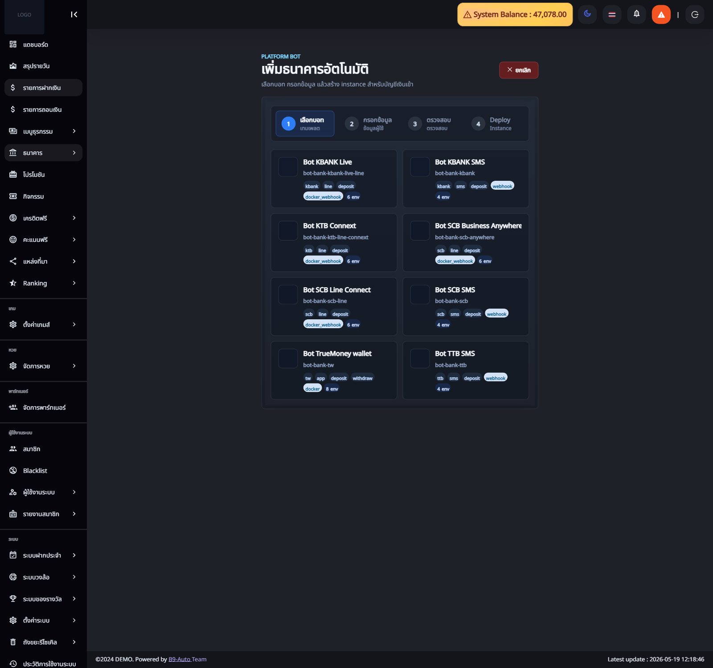Image resolution: width=713 pixels, height=668 pixels.
Task: Open usage history menu item
Action: (42, 664)
